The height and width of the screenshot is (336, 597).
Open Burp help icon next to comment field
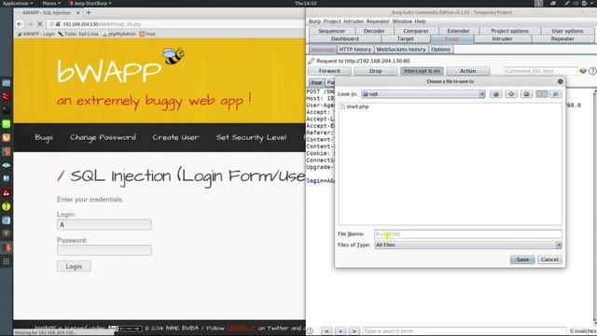point(592,71)
